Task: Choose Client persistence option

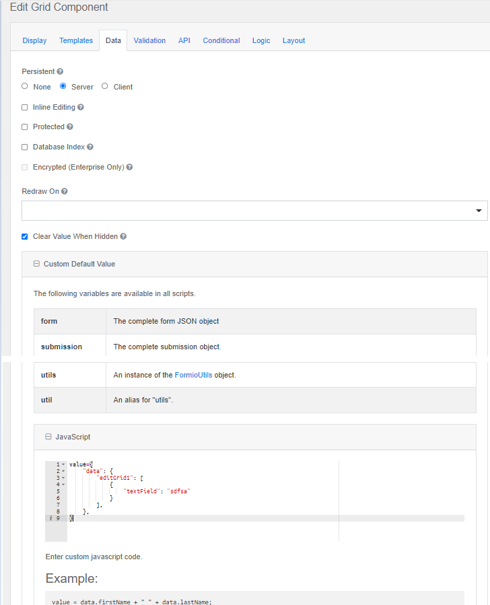Action: click(x=104, y=86)
